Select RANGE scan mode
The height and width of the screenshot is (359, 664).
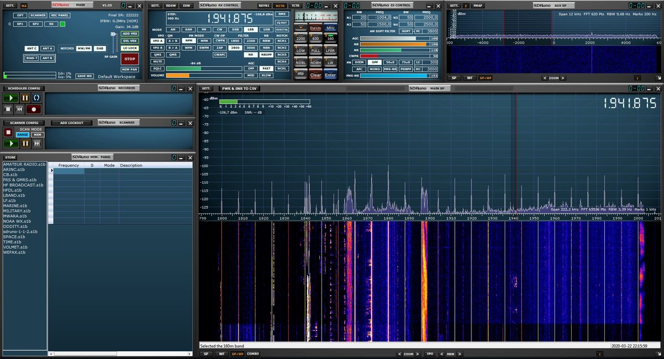pos(23,134)
